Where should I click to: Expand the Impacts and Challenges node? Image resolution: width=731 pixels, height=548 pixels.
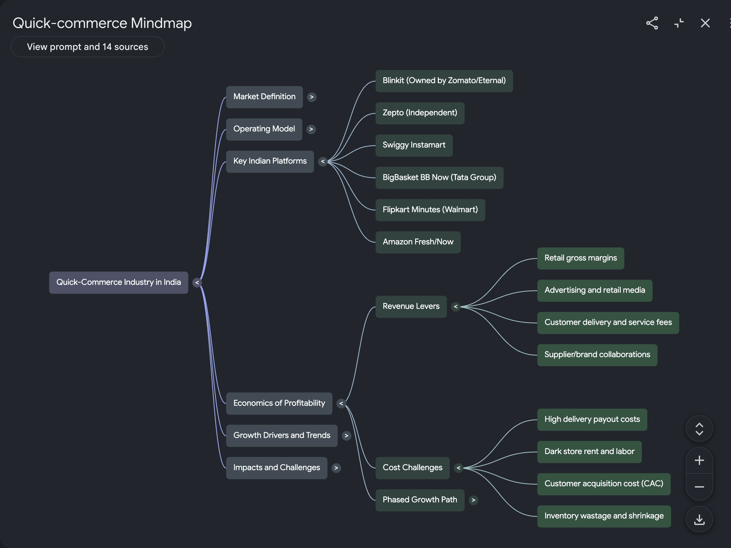336,468
